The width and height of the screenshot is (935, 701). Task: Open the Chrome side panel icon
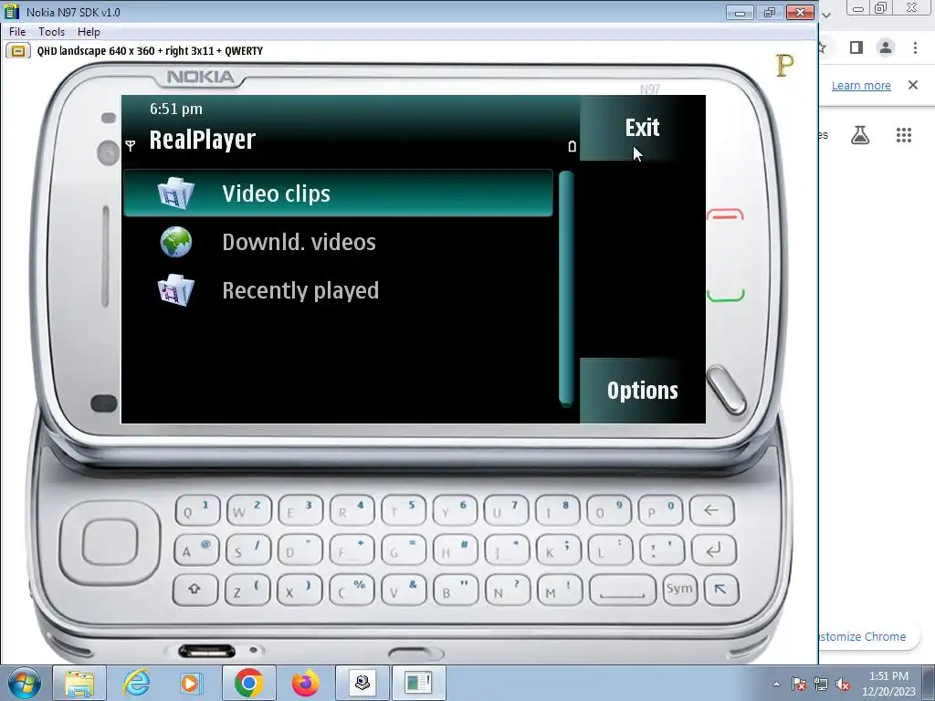click(856, 47)
